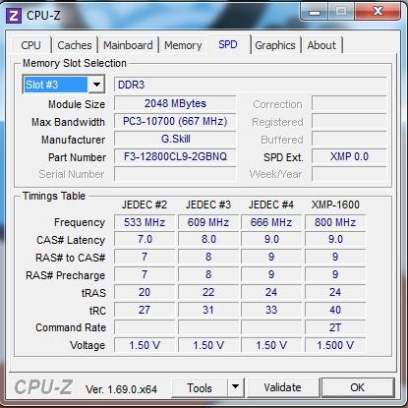Close the CPU-Z window
Viewport: 408px width, 408px height.
378,12
